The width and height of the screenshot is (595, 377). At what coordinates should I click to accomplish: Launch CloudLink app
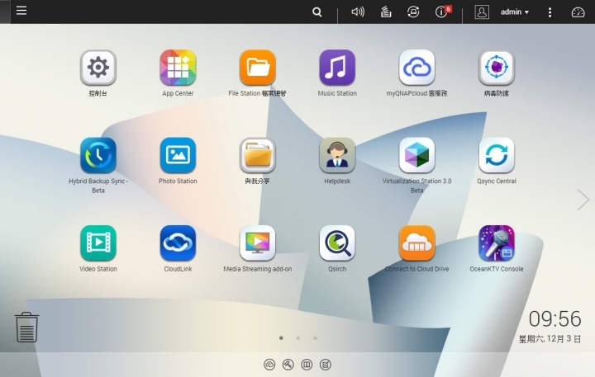click(x=178, y=243)
